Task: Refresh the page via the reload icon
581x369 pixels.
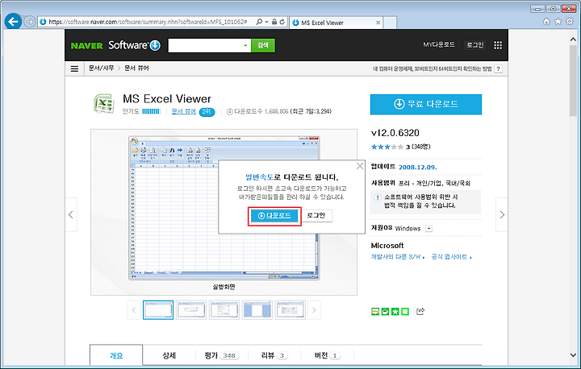Action: click(x=282, y=22)
